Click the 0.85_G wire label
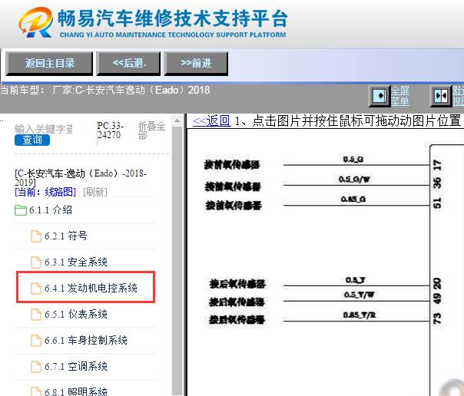 point(353,200)
